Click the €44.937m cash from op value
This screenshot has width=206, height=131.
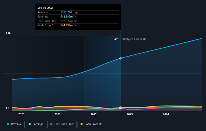66,25
